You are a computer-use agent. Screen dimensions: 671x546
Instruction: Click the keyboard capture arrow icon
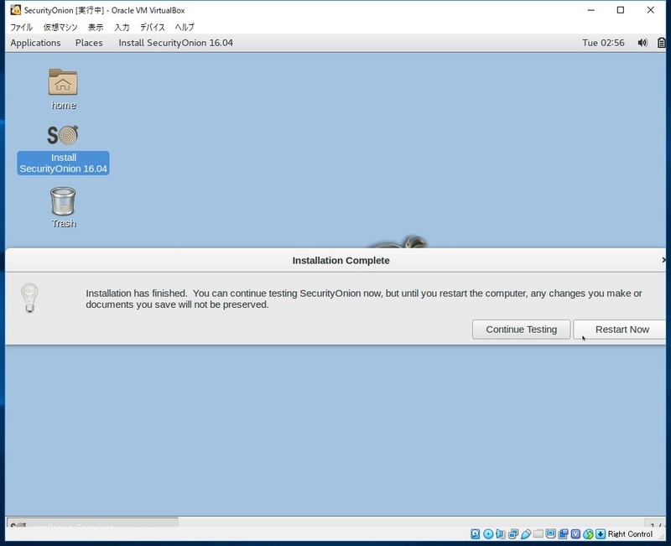pyautogui.click(x=601, y=533)
